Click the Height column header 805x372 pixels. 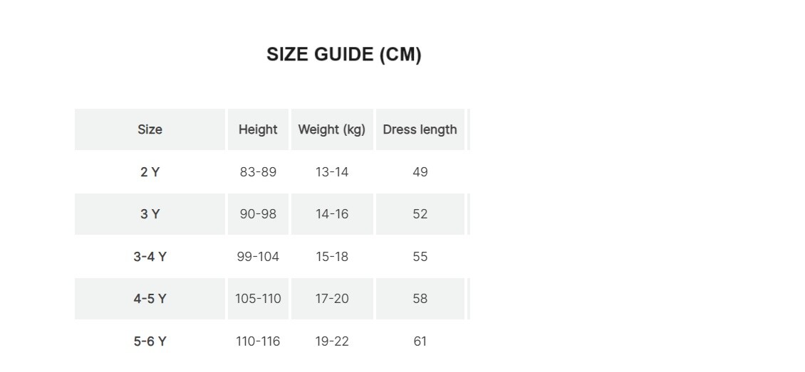click(x=258, y=129)
